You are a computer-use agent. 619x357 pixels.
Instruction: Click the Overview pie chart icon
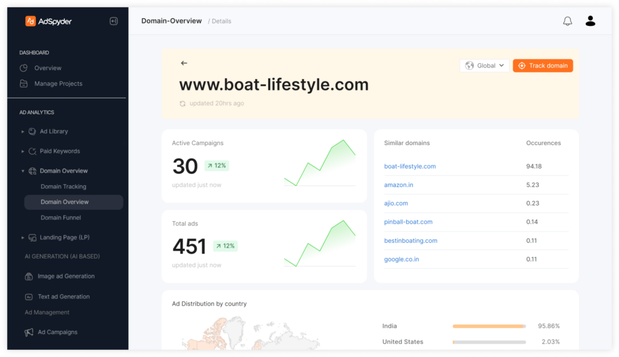point(24,68)
